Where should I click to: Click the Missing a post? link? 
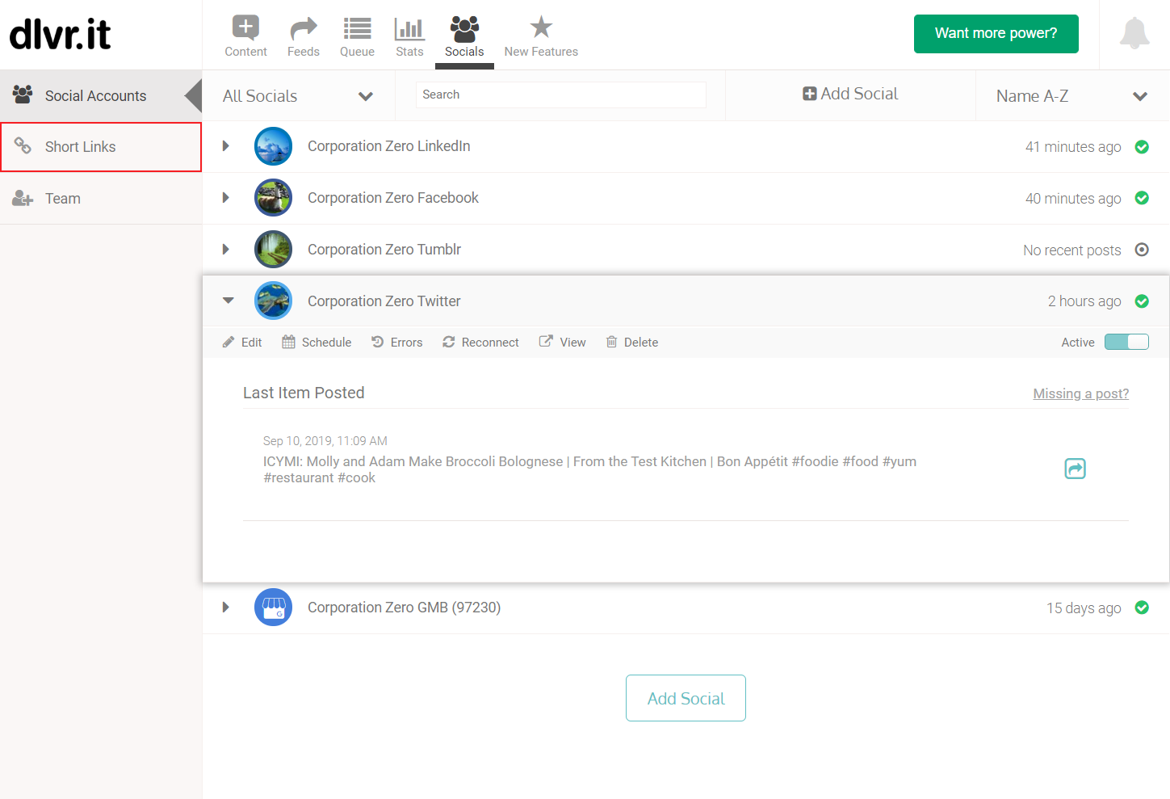1081,393
